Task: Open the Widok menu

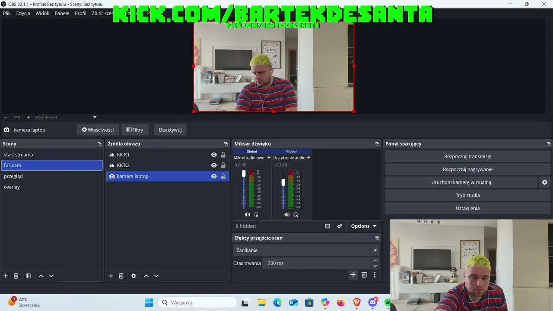Action: point(42,13)
